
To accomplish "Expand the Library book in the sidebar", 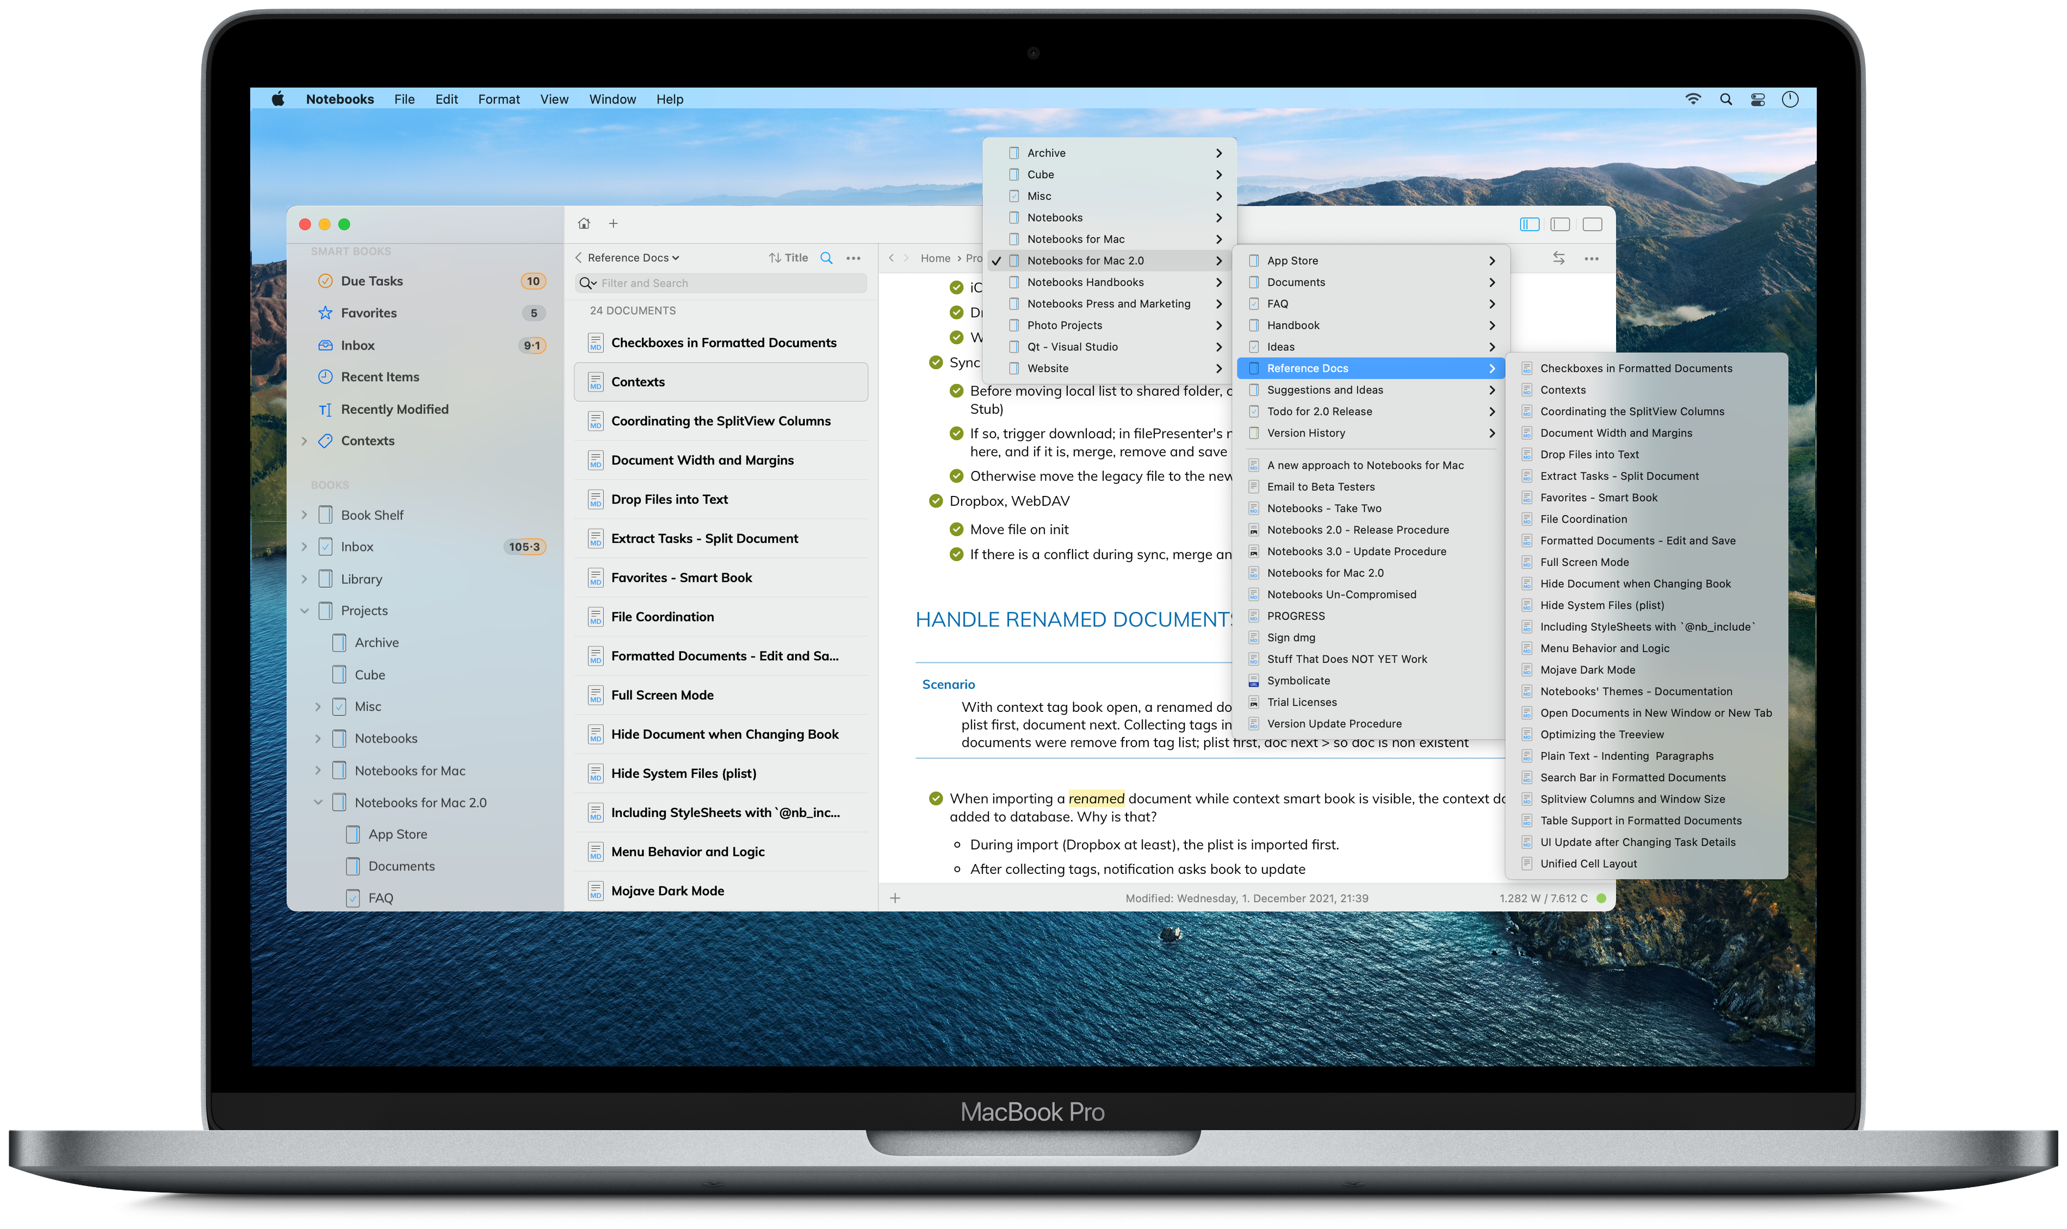I will (x=304, y=579).
